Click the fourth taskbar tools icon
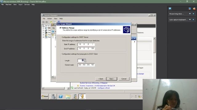 click(75, 97)
